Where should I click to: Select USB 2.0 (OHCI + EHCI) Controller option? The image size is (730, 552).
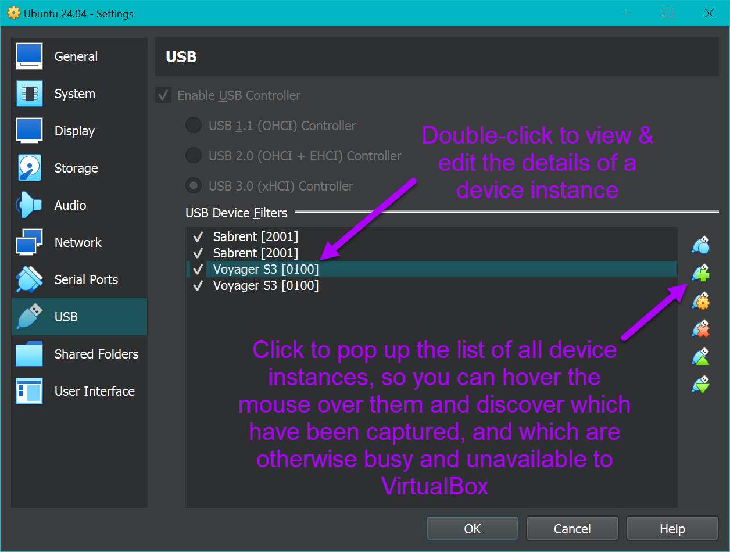(193, 156)
